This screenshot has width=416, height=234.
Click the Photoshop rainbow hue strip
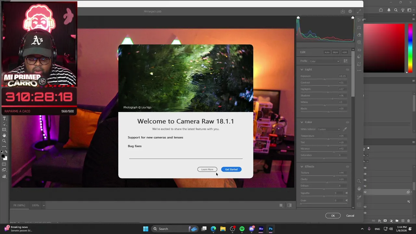[x=410, y=48]
